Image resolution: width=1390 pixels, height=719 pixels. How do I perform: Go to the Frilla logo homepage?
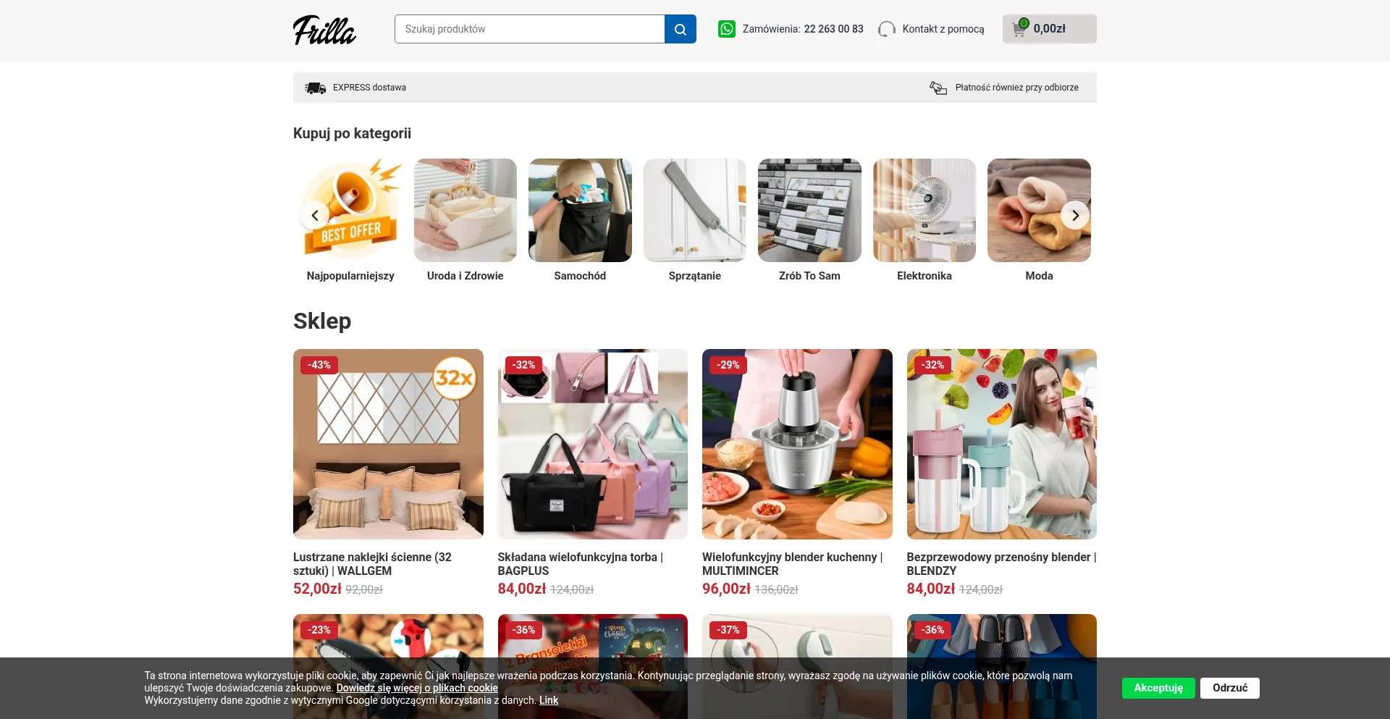324,30
